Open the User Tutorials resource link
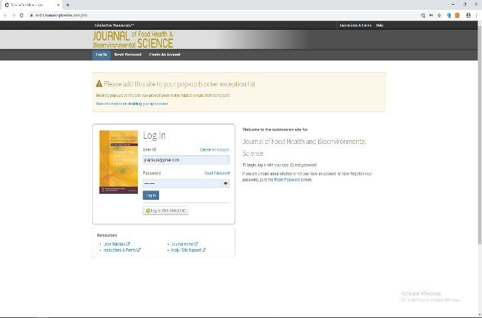The height and width of the screenshot is (318, 482). click(x=117, y=244)
